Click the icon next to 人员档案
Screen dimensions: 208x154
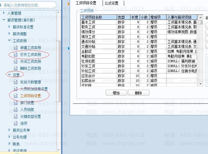[15, 110]
